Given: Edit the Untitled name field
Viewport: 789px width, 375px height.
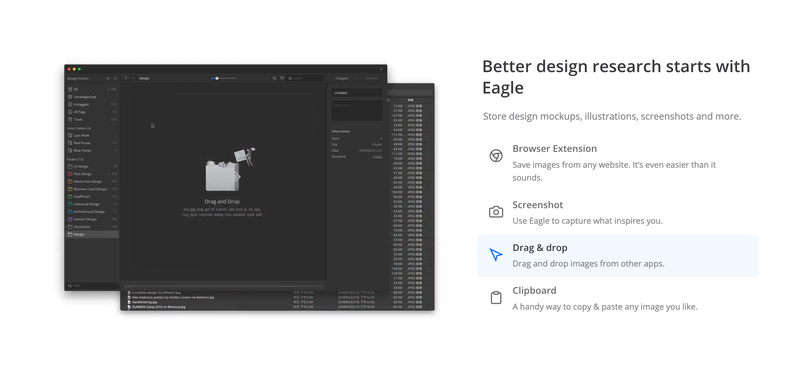Looking at the screenshot, I should [x=357, y=93].
